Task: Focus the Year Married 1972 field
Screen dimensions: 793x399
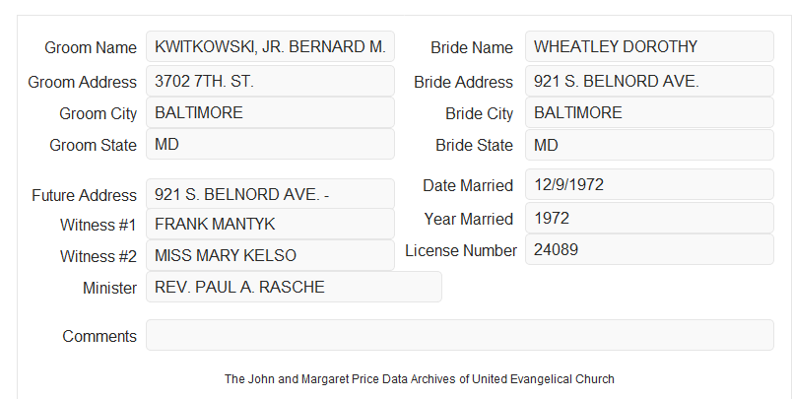Action: tap(649, 218)
